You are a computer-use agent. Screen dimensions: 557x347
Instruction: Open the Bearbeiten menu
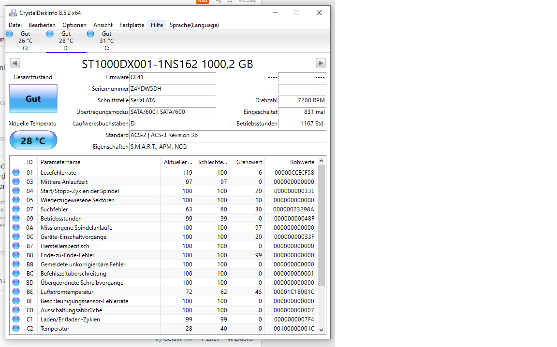coord(42,25)
